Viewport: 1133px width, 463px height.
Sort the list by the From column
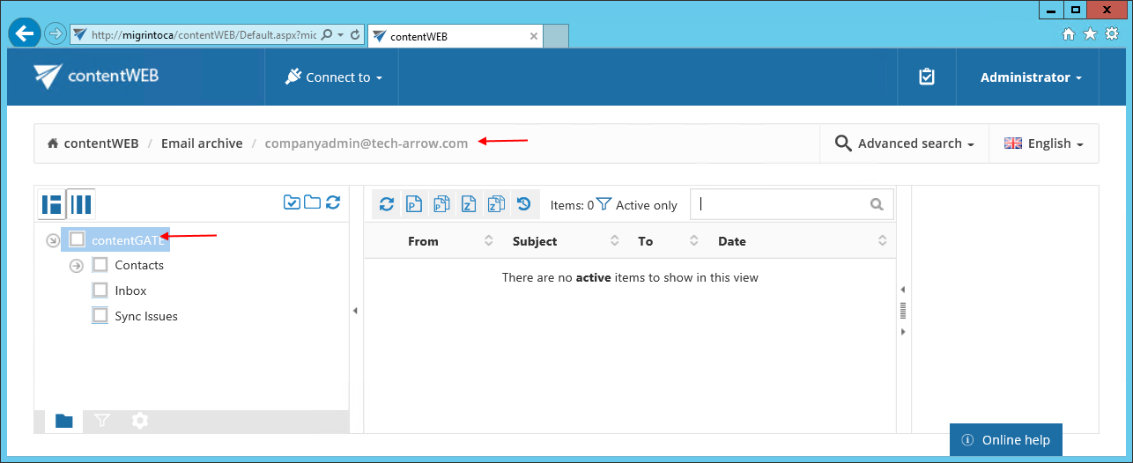tap(450, 241)
